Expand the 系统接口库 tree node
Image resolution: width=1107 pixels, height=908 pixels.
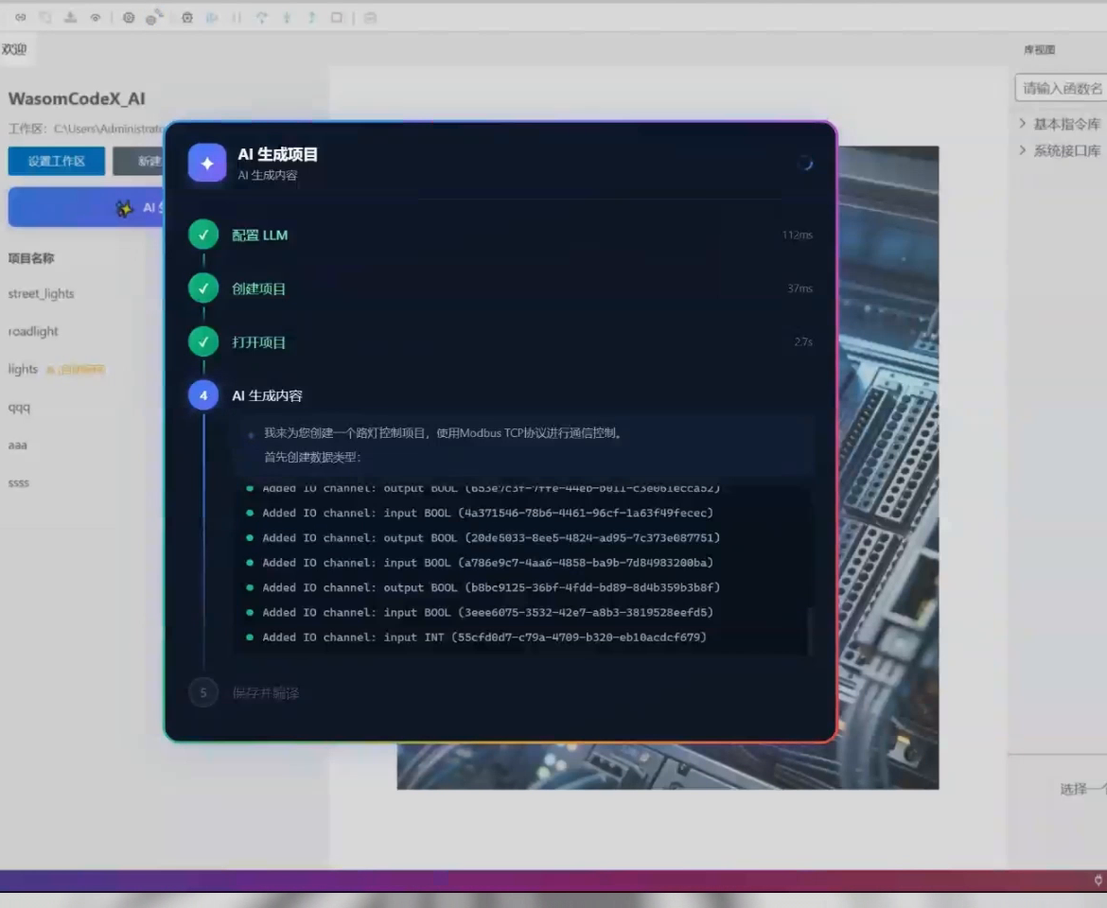1022,150
